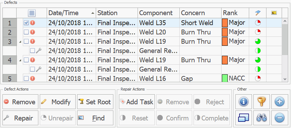Screen dimensions: 291x128
Task: Open the info icon in Other panel
Action: coord(244,102)
